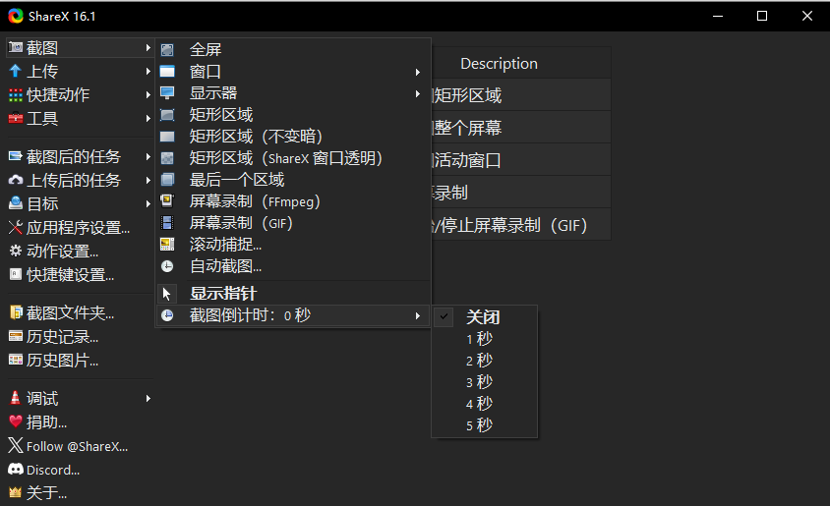Click the 截图 camera icon in sidebar
The width and height of the screenshot is (830, 506).
pos(16,47)
